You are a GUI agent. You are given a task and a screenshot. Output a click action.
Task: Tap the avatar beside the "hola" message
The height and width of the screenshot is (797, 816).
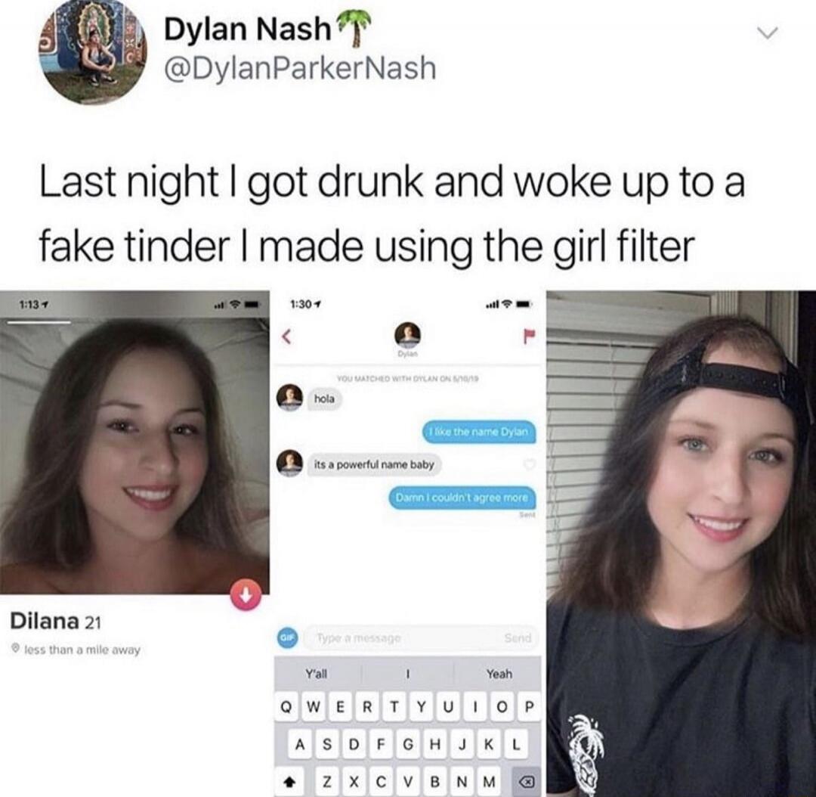[x=290, y=398]
